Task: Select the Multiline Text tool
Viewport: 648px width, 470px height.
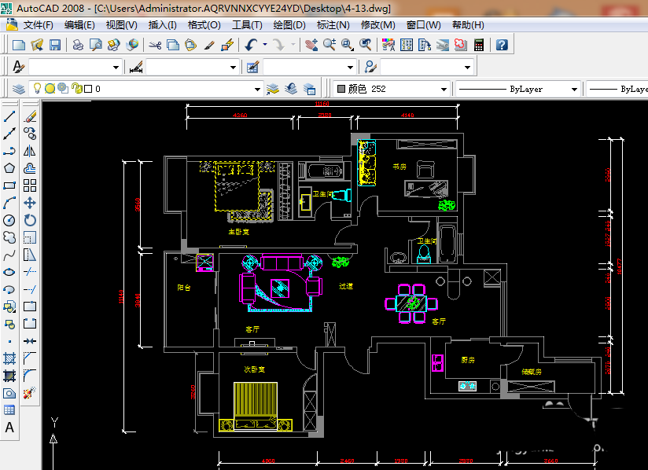Action: click(9, 428)
